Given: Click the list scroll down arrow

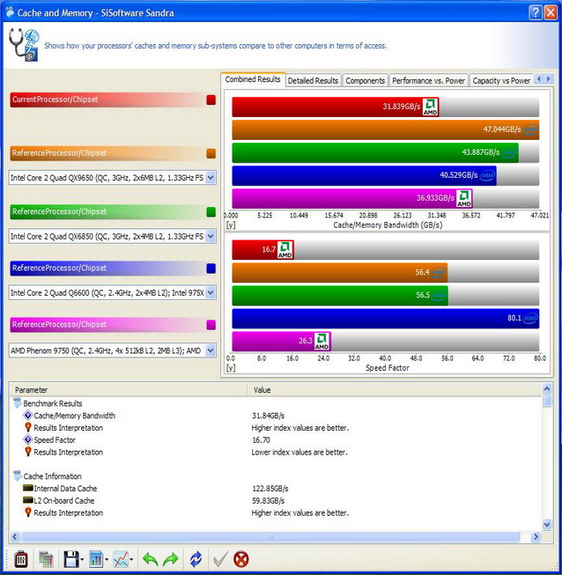Looking at the screenshot, I should (547, 525).
